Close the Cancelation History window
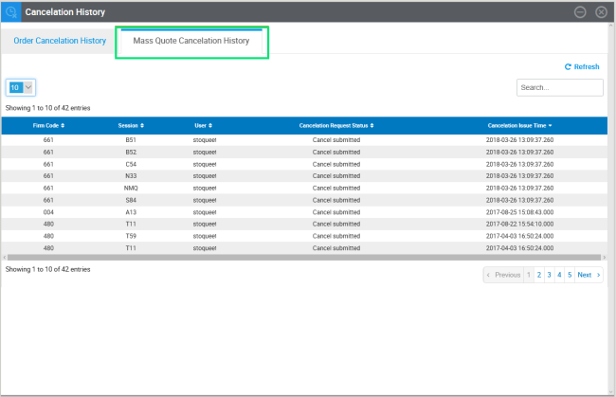 (x=601, y=12)
